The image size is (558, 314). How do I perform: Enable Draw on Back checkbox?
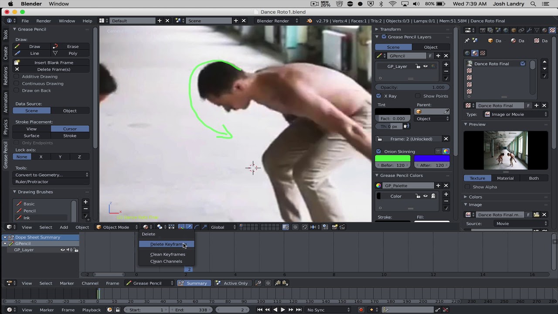pos(17,90)
